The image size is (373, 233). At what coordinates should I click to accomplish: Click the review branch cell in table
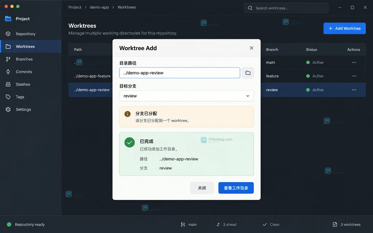[x=272, y=90]
